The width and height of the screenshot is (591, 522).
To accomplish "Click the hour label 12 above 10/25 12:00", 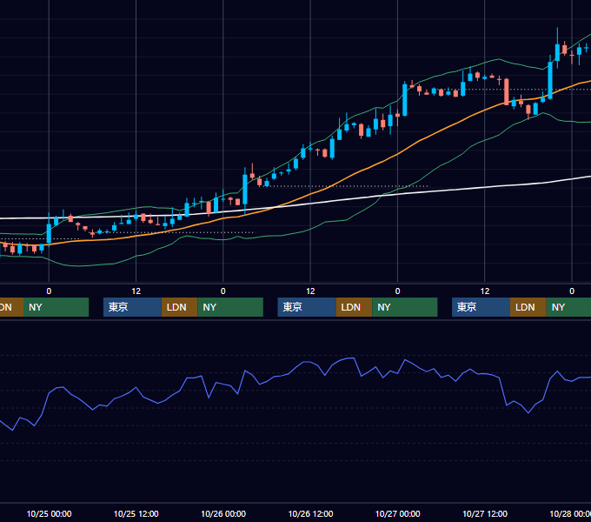I will coord(136,291).
